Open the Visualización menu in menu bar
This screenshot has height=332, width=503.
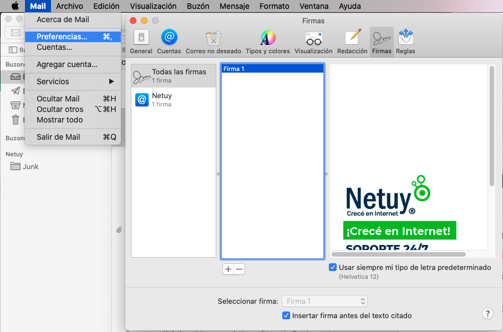coord(153,6)
